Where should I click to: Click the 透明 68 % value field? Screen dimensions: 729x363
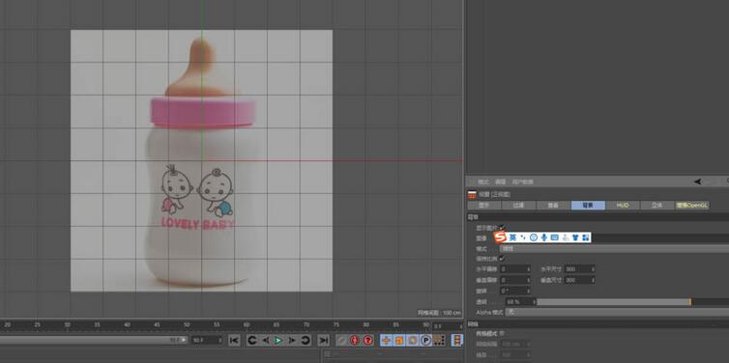(x=520, y=302)
